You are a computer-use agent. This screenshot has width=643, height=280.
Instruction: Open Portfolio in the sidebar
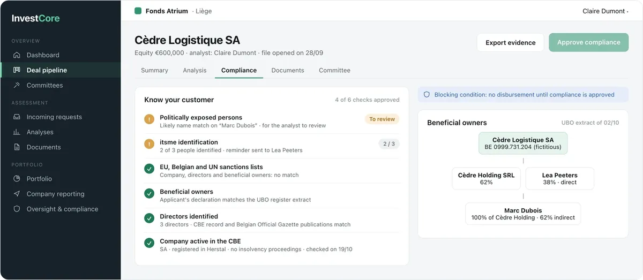point(61,179)
